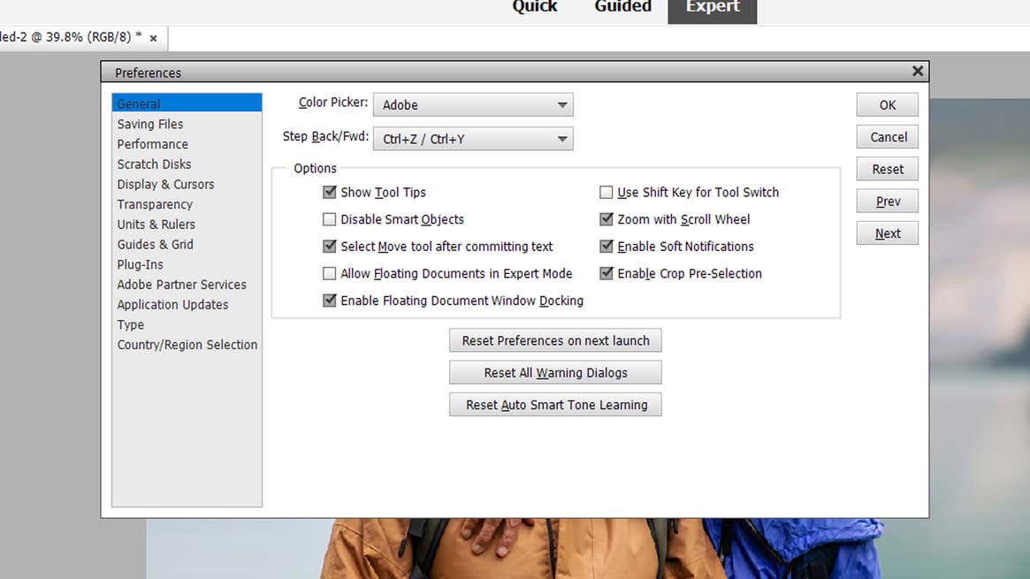Click the Cancel button

click(x=888, y=136)
